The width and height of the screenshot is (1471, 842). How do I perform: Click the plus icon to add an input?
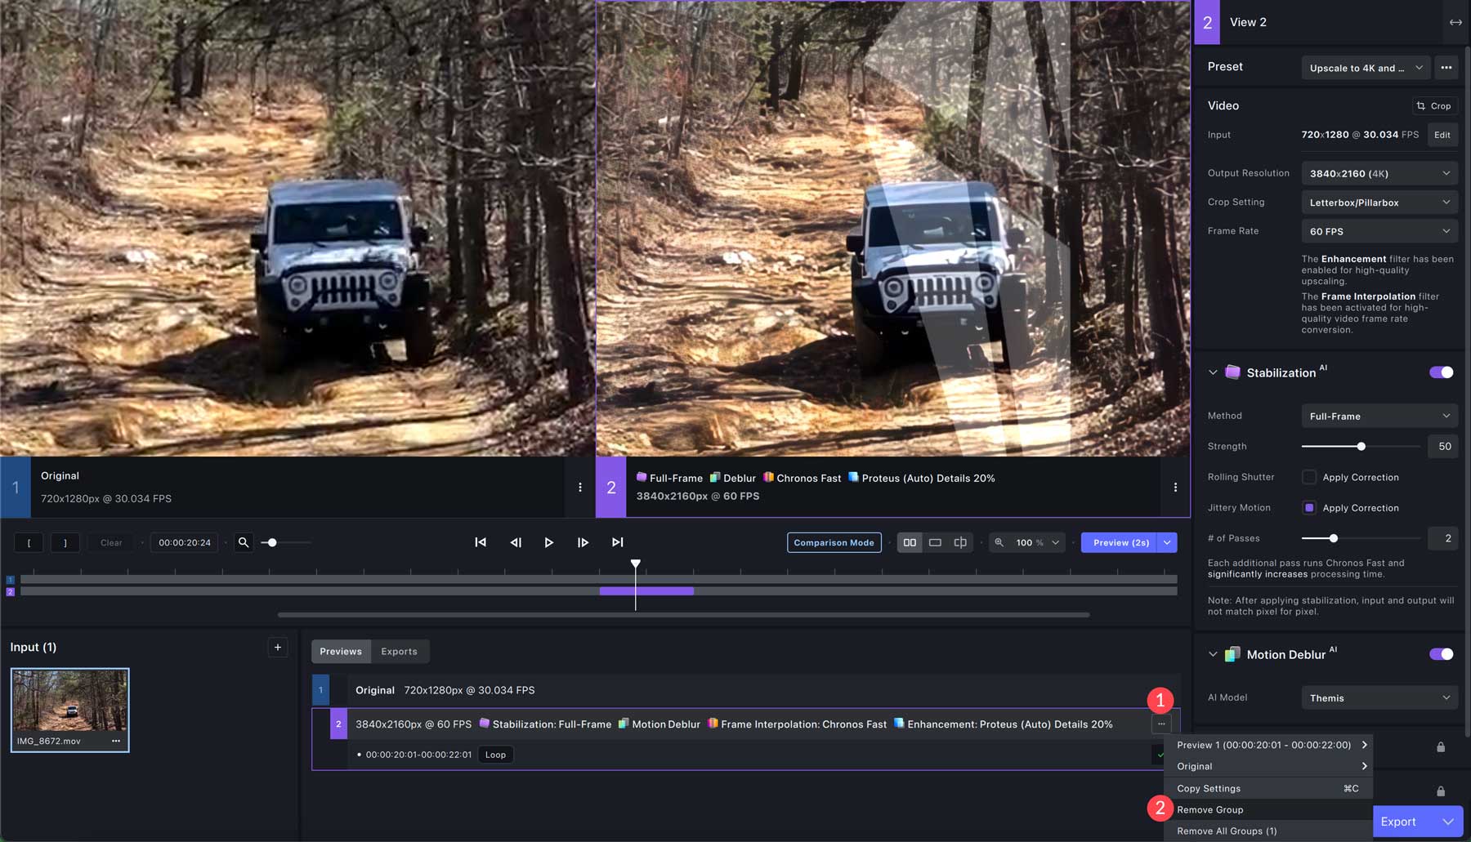277,647
